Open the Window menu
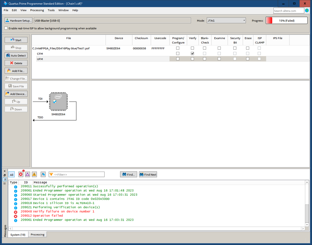Viewport: 312px width, 245px height. [63, 10]
